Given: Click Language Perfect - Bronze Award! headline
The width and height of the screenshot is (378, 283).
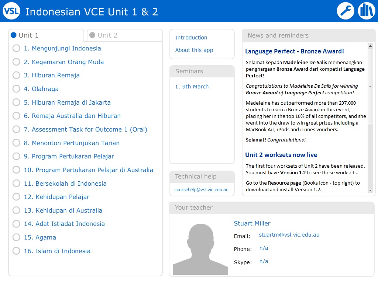Looking at the screenshot, I should [294, 51].
